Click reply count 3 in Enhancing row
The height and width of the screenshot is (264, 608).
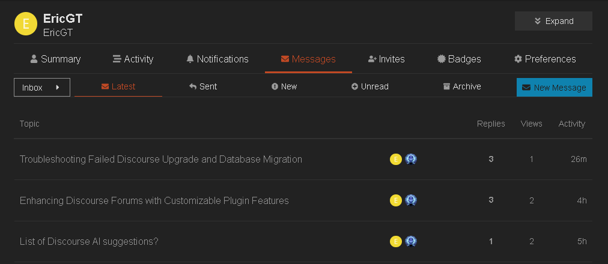pyautogui.click(x=491, y=200)
